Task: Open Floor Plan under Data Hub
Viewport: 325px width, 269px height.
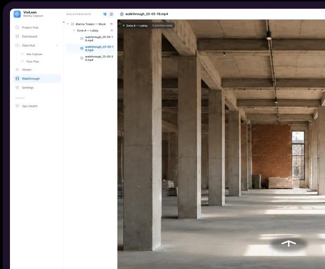Action: click(33, 61)
